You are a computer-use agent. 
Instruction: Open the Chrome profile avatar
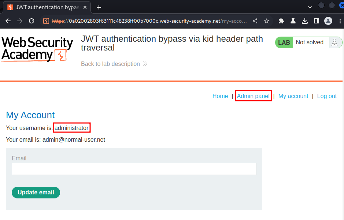click(328, 21)
